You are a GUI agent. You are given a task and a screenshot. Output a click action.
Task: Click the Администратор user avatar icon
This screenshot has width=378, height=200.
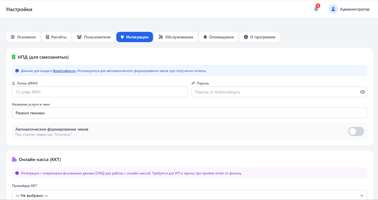point(333,9)
